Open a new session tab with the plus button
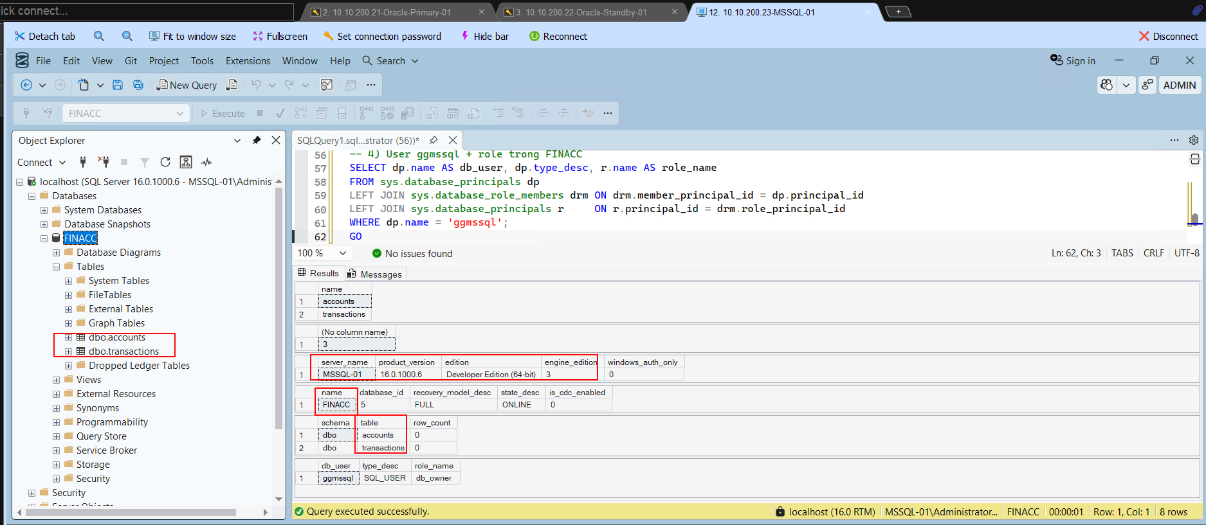The image size is (1206, 525). click(x=898, y=12)
